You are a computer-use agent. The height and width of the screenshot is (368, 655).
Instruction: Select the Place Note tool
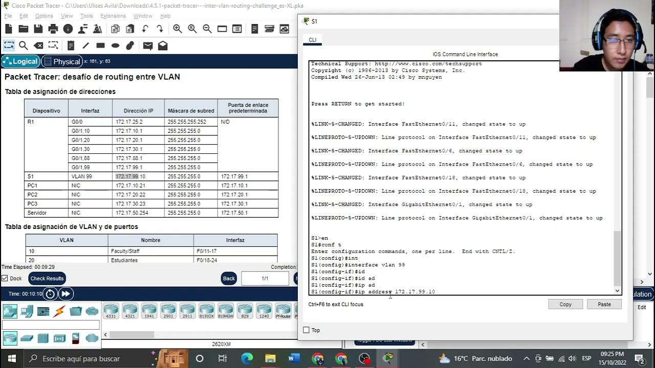coord(71,45)
